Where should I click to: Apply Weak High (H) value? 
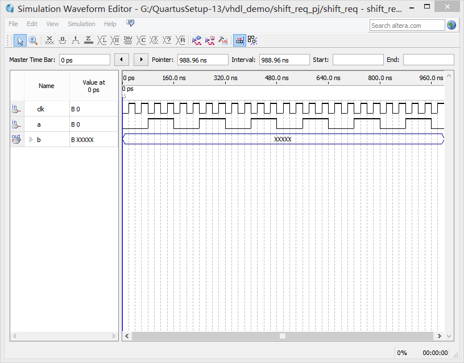pyautogui.click(x=115, y=40)
